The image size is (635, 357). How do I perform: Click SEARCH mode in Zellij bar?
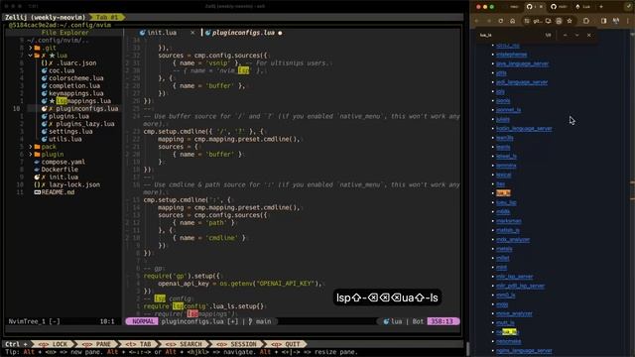pos(185,344)
